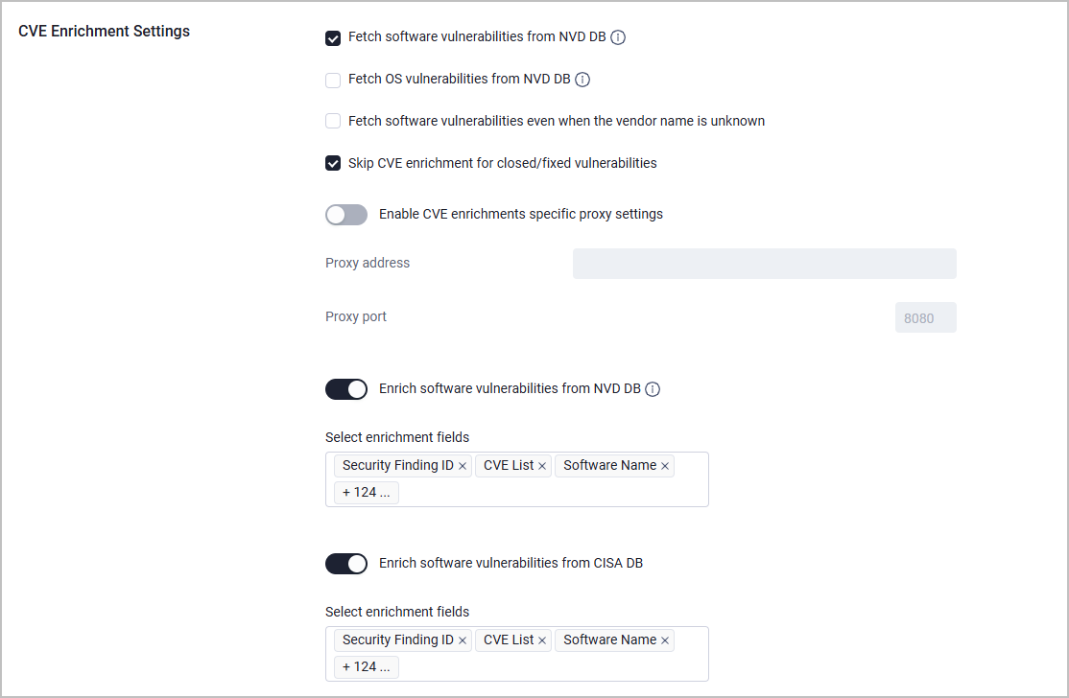Show info tooltip for Fetch OS vulnerabilities

582,80
